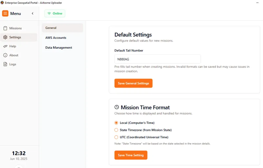Click the app icon in title bar

point(2,3)
